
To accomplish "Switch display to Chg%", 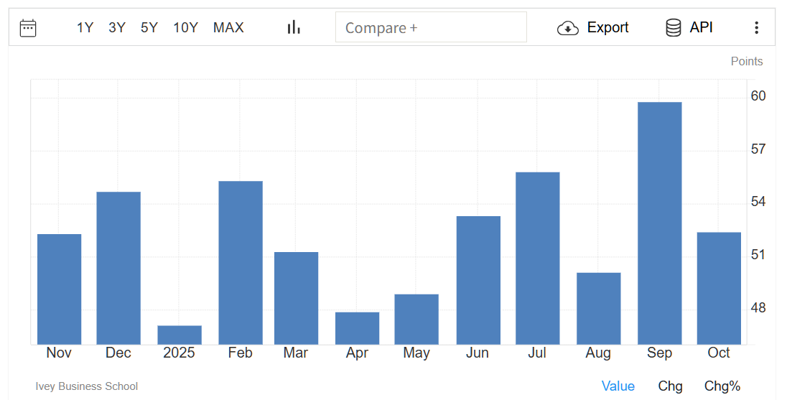I will tap(722, 386).
